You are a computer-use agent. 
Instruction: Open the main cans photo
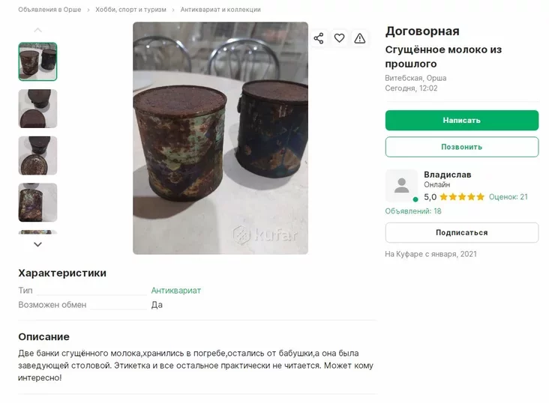click(x=220, y=138)
